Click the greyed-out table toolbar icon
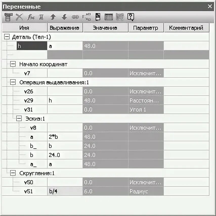216x216 pixels. point(120,17)
